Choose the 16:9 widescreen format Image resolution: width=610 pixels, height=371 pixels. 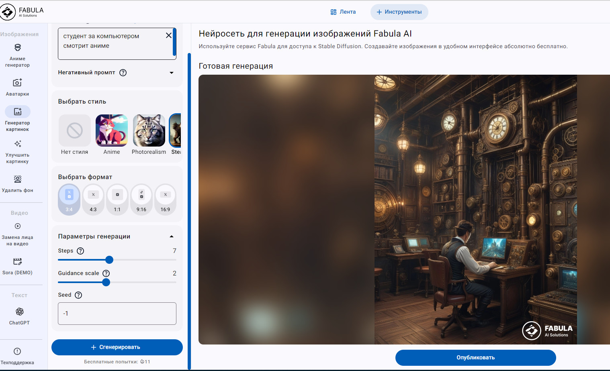click(x=165, y=200)
